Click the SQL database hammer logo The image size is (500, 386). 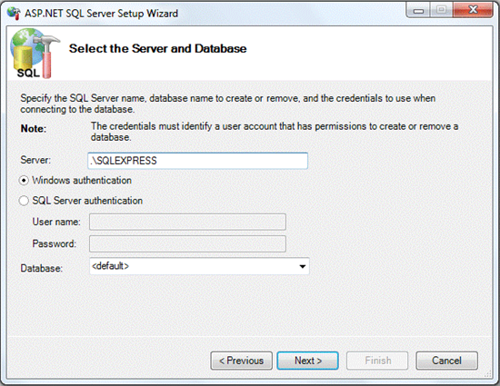35,54
